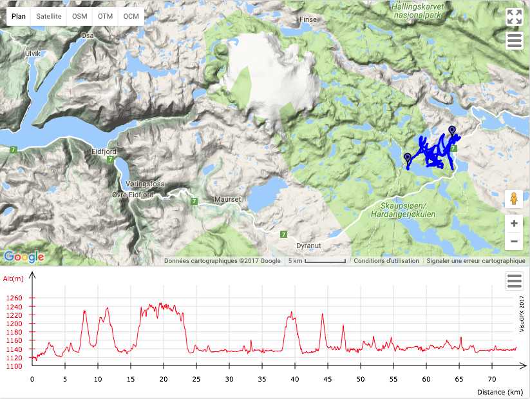
Task: Click the Distance (km) axis label
Action: pyautogui.click(x=500, y=392)
